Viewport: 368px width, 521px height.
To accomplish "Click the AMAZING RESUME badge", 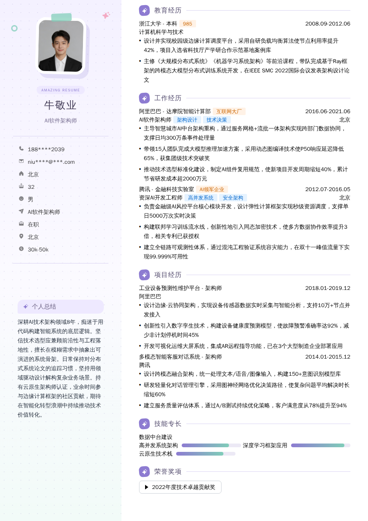I will click(x=61, y=90).
